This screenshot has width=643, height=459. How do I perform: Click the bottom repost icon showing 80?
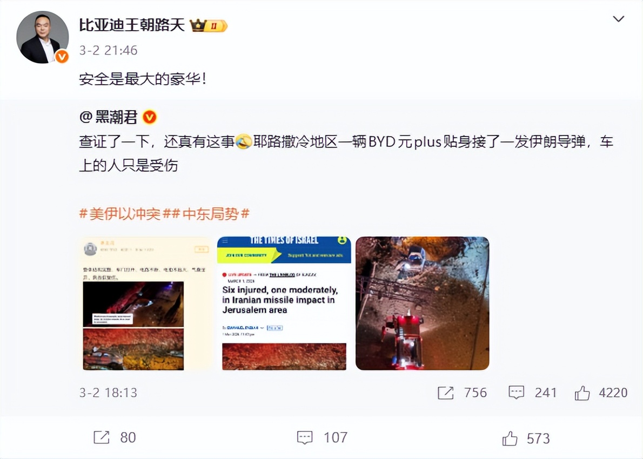coord(115,438)
